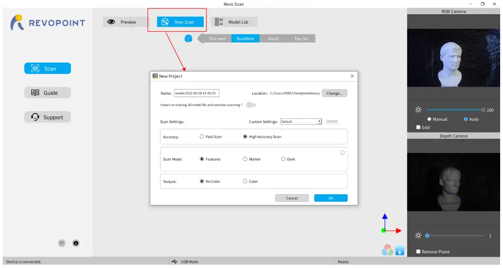
Task: Switch to Preview tab
Action: pyautogui.click(x=126, y=22)
